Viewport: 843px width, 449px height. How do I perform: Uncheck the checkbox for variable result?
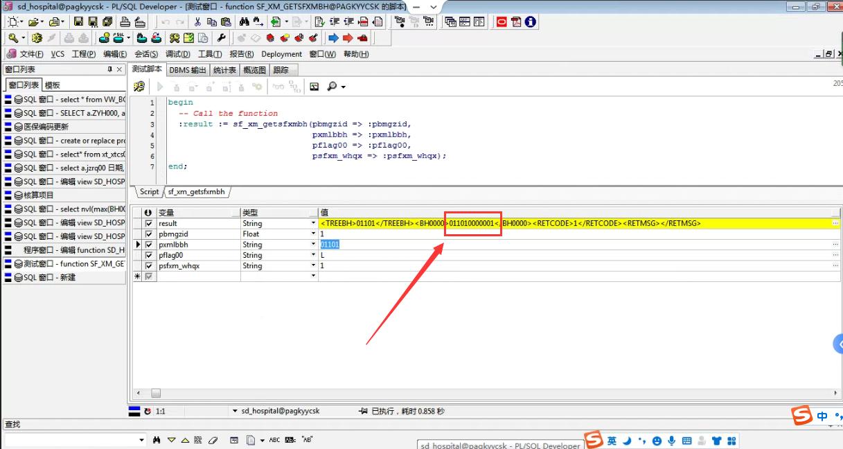(x=149, y=224)
